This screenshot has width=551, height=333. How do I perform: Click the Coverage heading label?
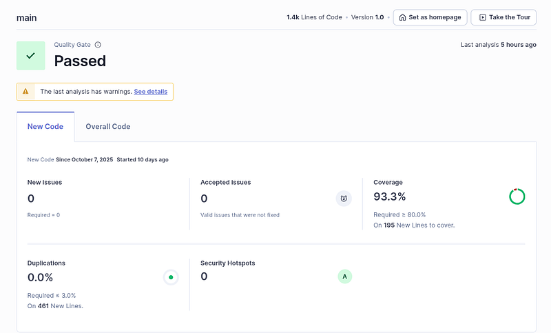388,182
